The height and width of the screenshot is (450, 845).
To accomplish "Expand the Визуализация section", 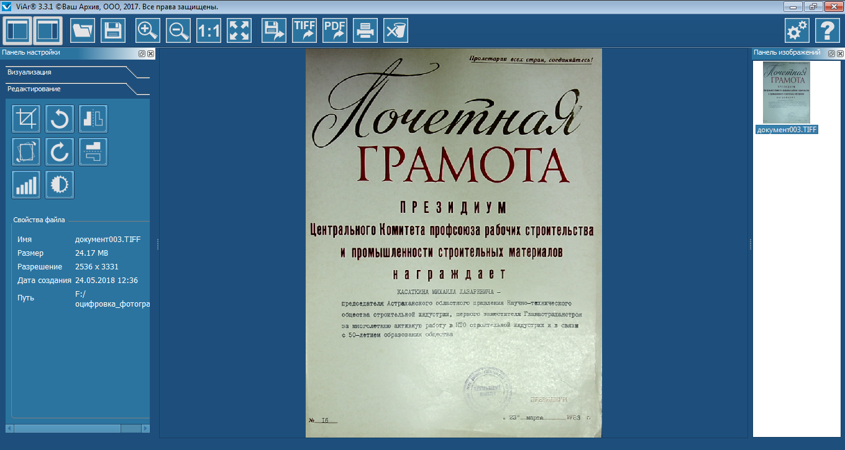I will pyautogui.click(x=30, y=72).
